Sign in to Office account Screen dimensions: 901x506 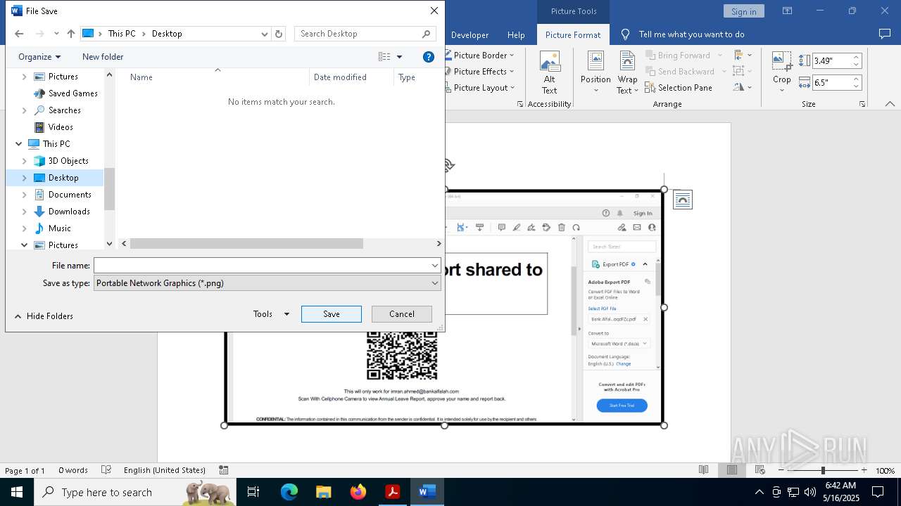[x=743, y=11]
